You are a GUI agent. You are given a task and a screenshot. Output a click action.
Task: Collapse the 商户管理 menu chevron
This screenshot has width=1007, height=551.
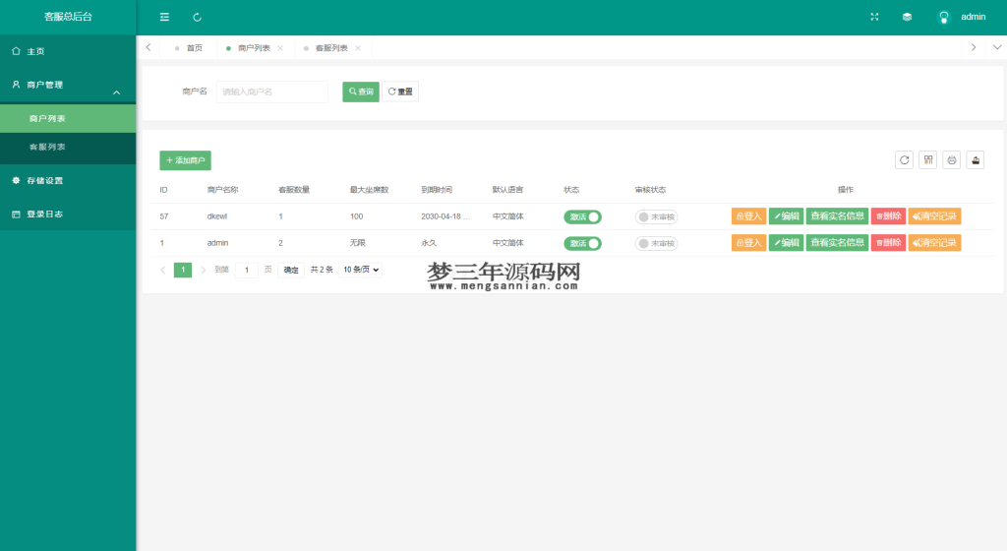tap(116, 92)
